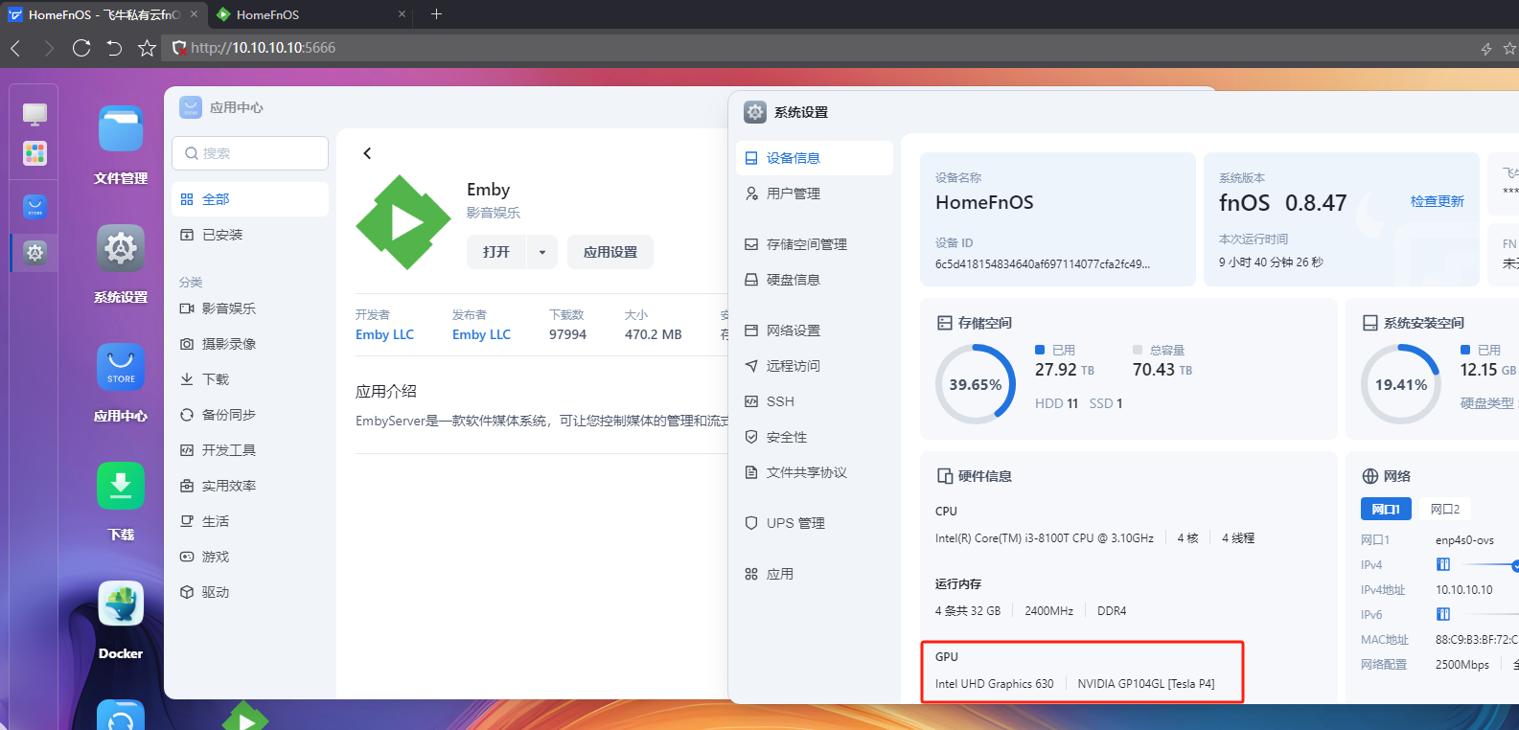The height and width of the screenshot is (730, 1519).
Task: Click the Emby green play logo
Action: click(403, 222)
